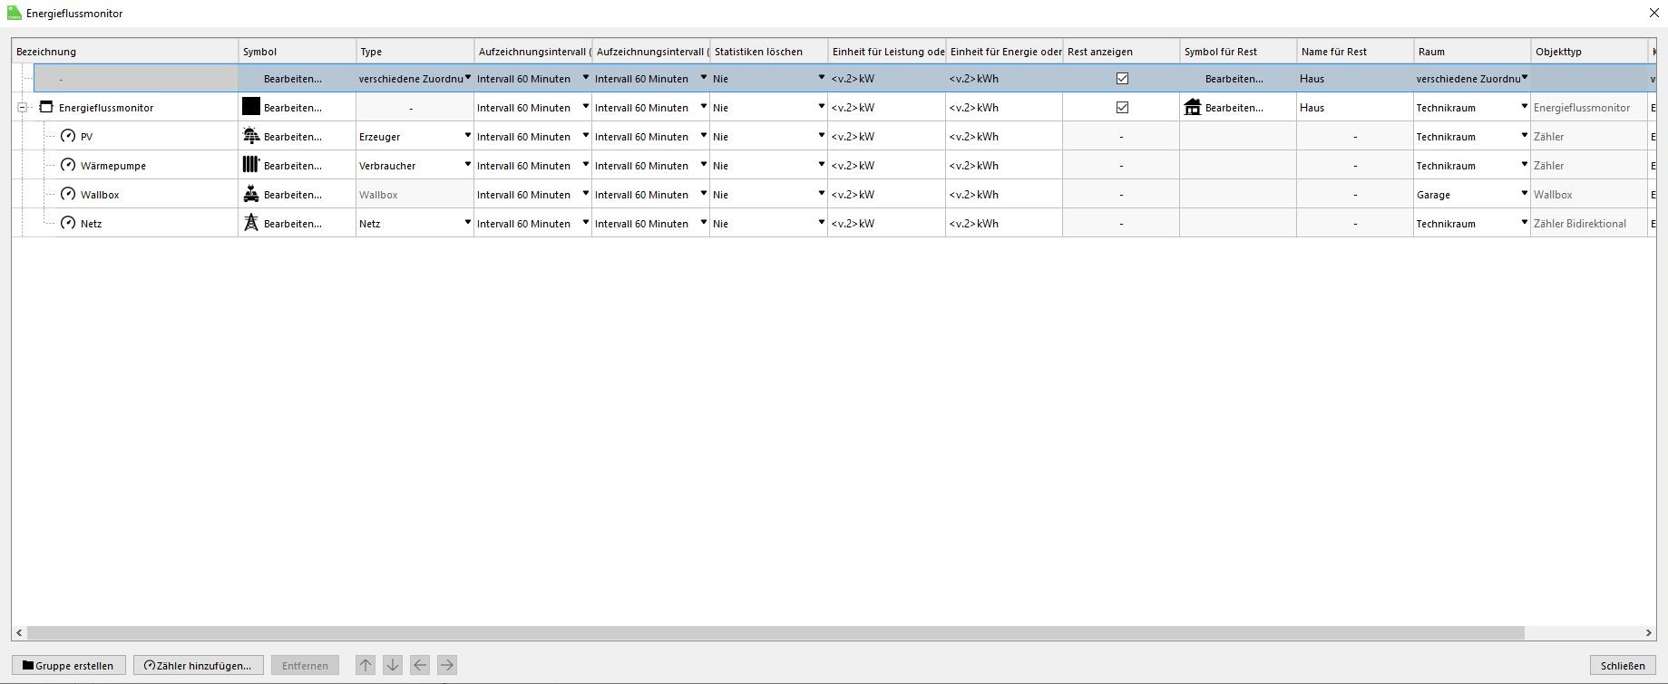Click the meter gauge icon beside Wärmepumpe

tap(68, 166)
